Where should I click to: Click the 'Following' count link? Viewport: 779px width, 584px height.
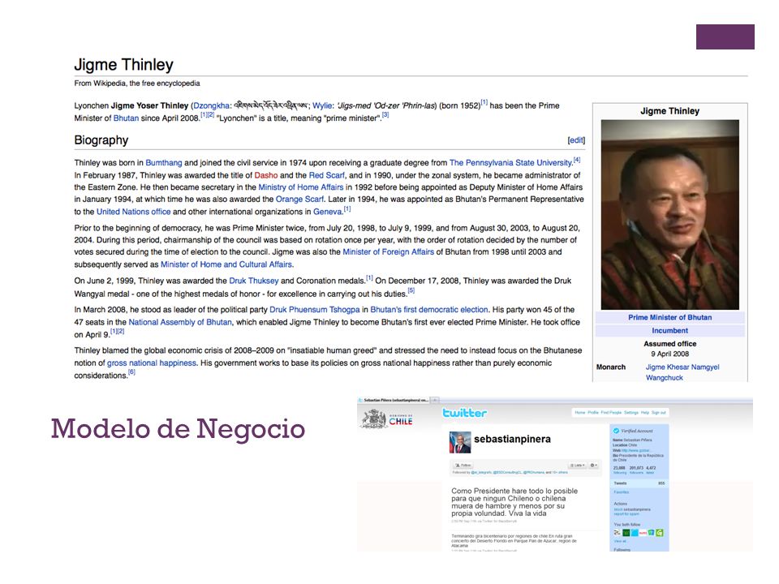620,470
